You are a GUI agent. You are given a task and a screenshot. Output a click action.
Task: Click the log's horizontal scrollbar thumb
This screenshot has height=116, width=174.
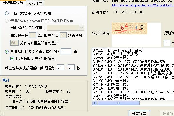click(118, 103)
